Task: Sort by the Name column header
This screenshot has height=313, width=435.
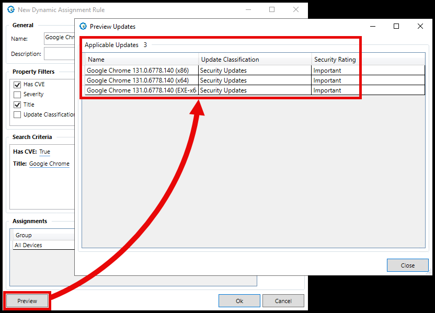Action: [x=142, y=60]
